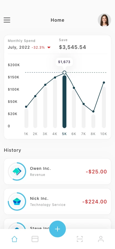The height and width of the screenshot is (249, 115).
Task: Open the profile tab icon
Action: coord(101,239)
